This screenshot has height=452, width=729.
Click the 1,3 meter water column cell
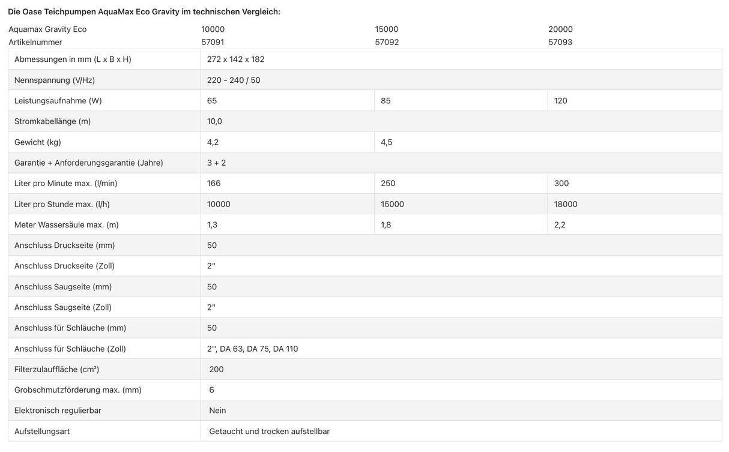[212, 224]
